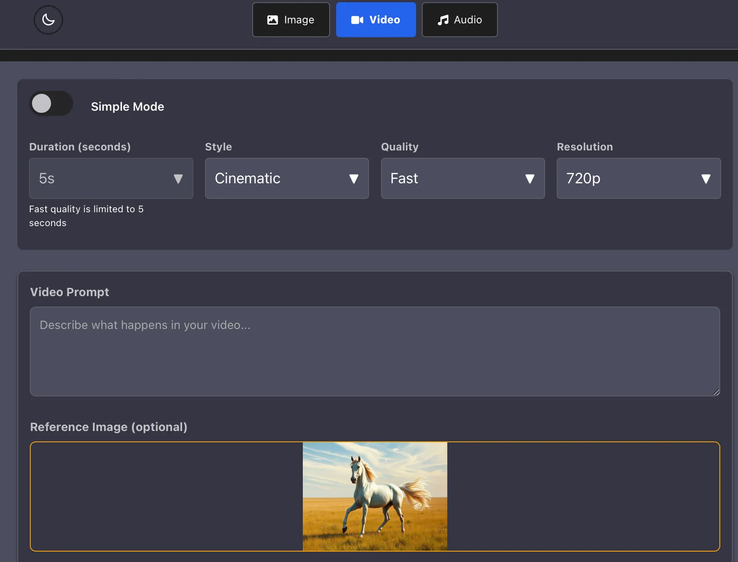
Task: Click the Resolution label
Action: click(x=585, y=147)
